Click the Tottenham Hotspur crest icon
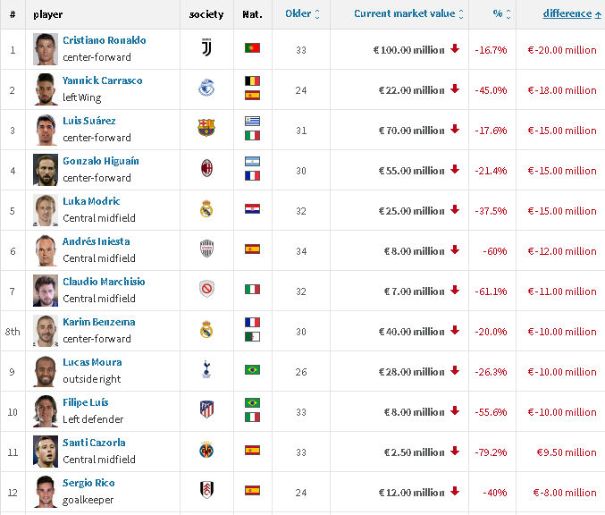 coord(206,369)
